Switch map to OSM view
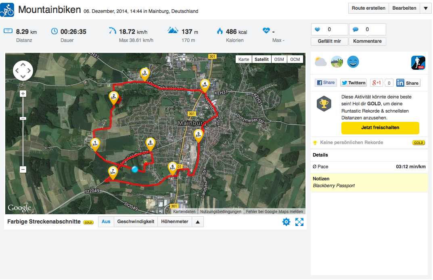 279,59
